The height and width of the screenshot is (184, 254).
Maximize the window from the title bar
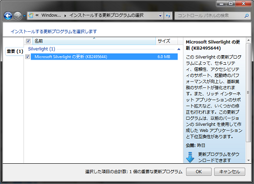point(231,4)
